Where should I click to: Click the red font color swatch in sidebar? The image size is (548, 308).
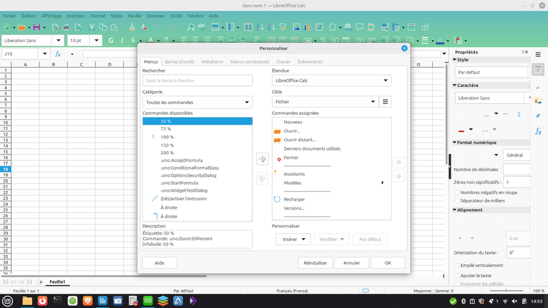pos(461,130)
